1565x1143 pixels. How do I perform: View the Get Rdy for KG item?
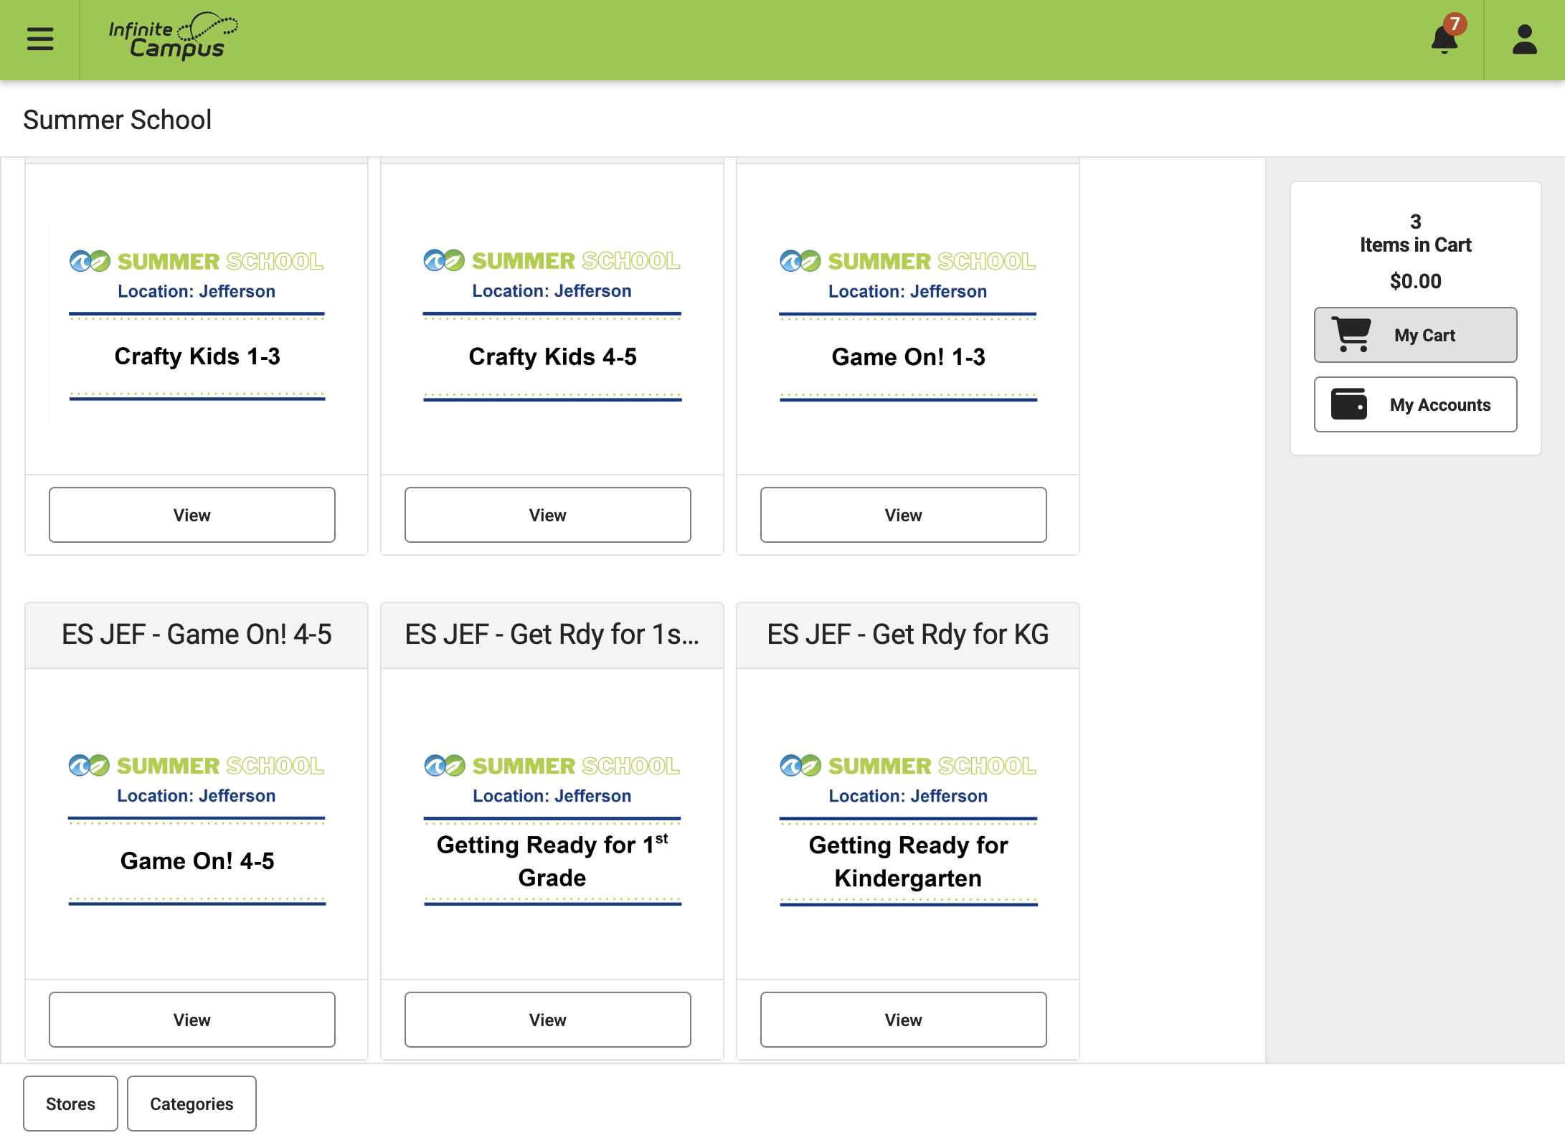tap(904, 1020)
